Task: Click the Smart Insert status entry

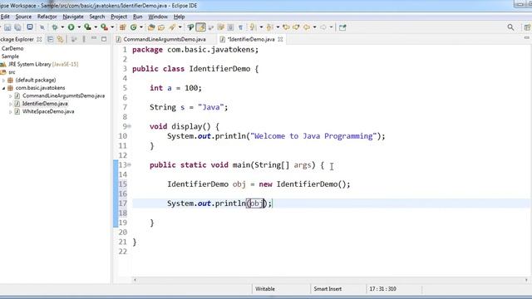Action: [x=328, y=289]
